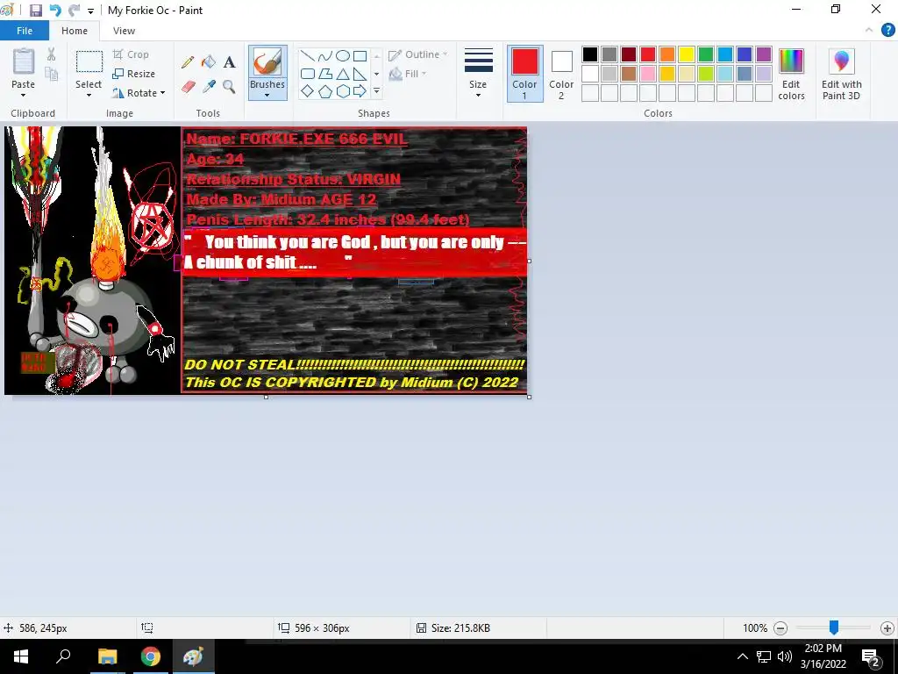Open the File menu

pos(24,31)
